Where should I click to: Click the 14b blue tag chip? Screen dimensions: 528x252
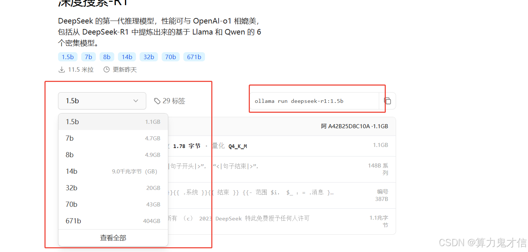click(127, 57)
